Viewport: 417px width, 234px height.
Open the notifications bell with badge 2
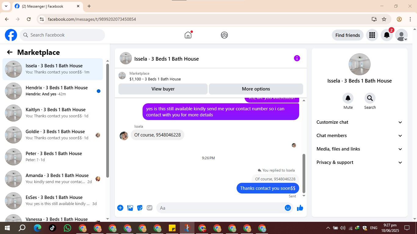click(387, 35)
